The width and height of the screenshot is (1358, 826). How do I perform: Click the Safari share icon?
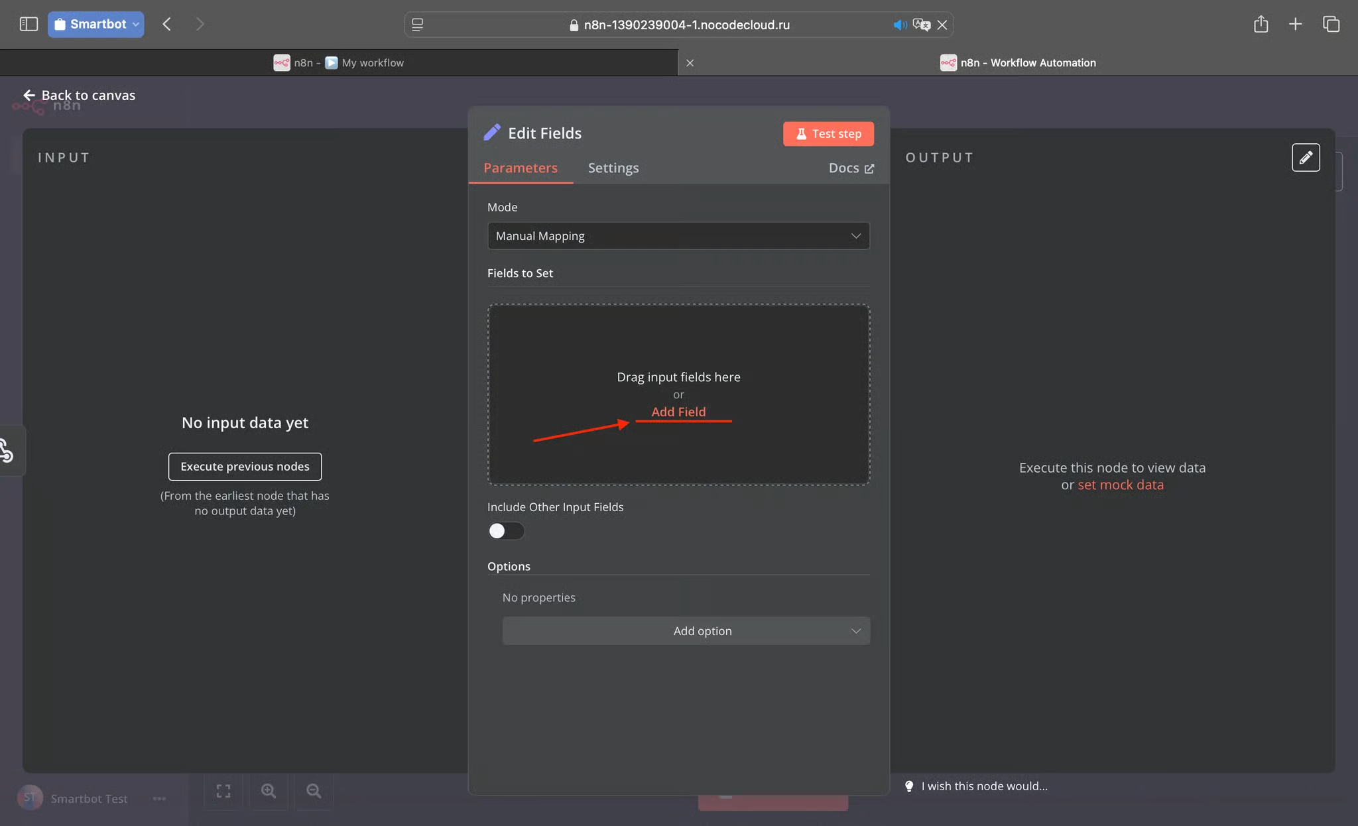pos(1261,25)
